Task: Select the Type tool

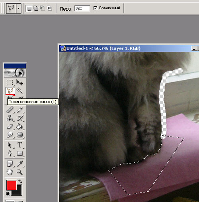Action: 20,145
